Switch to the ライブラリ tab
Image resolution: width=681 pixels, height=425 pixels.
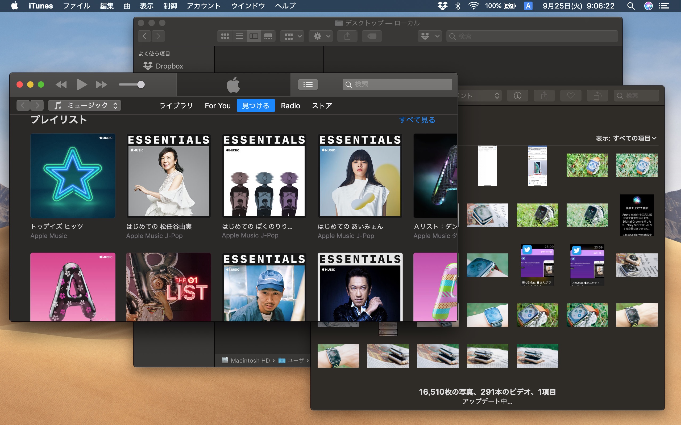tap(176, 106)
